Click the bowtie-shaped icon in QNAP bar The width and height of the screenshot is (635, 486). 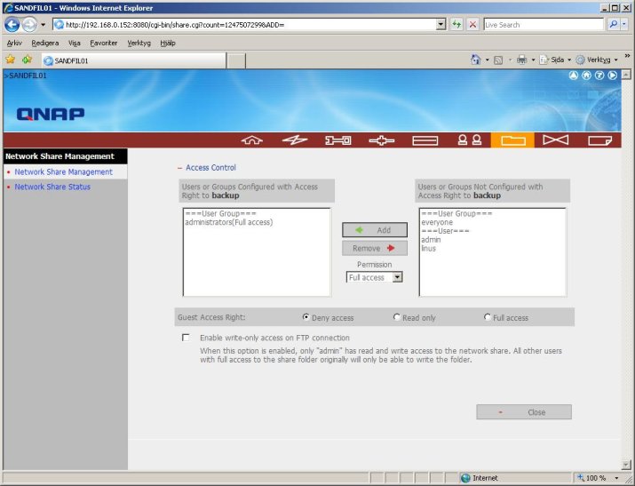(555, 140)
